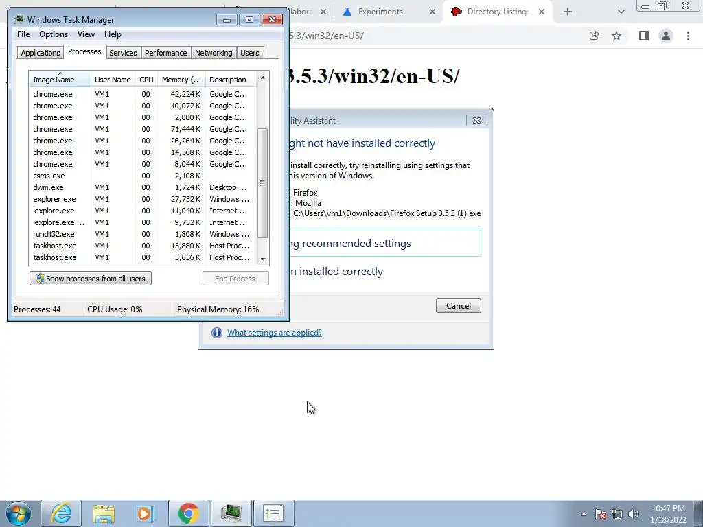
Task: Toggle Chrome side panel icon
Action: coord(644,36)
